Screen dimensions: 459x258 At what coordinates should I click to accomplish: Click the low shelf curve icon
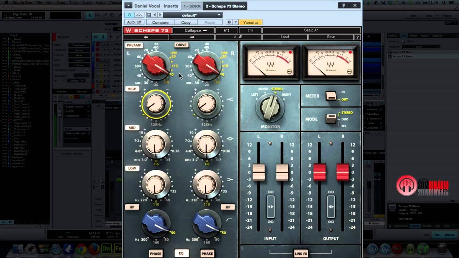230,179
